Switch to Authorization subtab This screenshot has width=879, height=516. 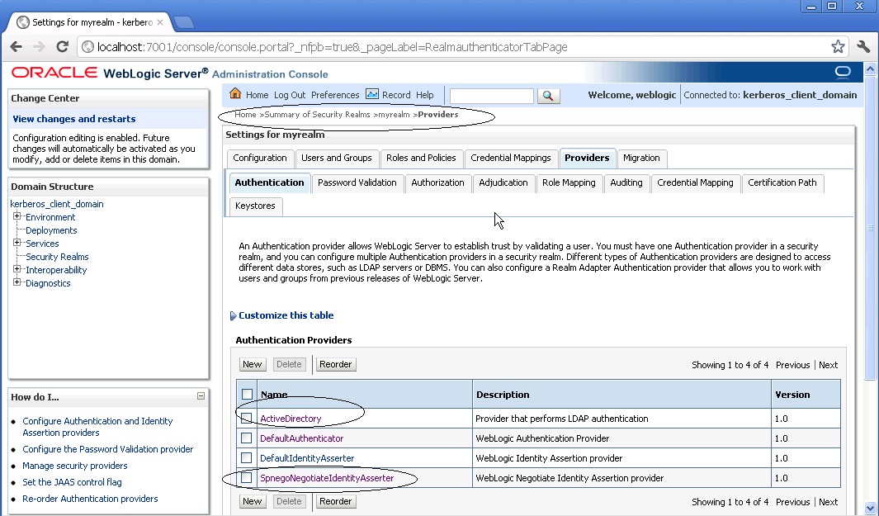pos(437,182)
